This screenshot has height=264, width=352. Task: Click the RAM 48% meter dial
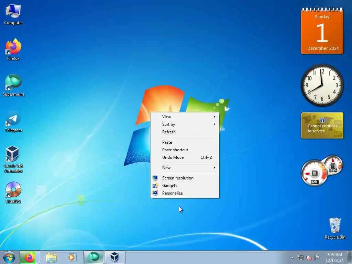(x=333, y=165)
